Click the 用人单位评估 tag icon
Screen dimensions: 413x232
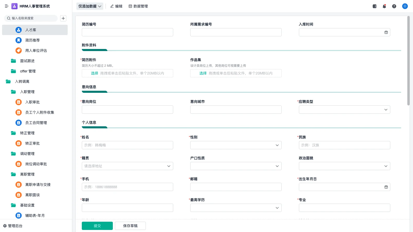(18, 51)
